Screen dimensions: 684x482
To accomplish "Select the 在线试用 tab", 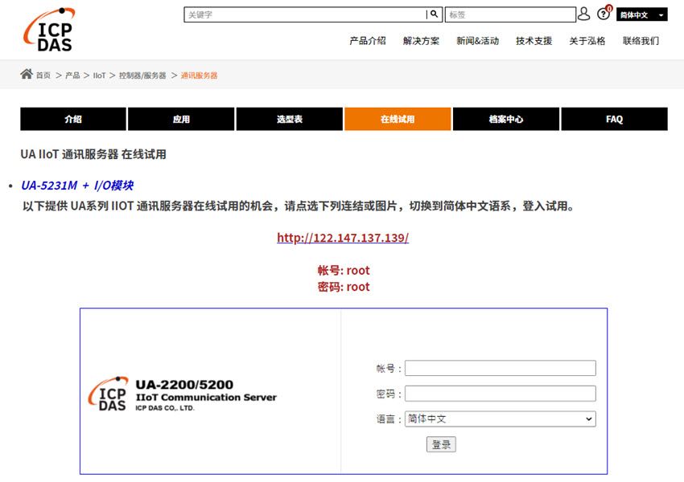I will (x=398, y=119).
